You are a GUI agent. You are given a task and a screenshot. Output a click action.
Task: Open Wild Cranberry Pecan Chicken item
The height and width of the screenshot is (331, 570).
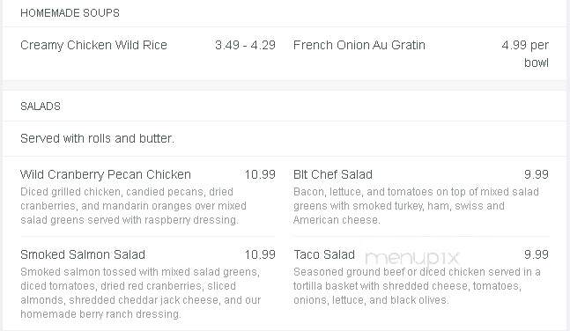coord(106,174)
